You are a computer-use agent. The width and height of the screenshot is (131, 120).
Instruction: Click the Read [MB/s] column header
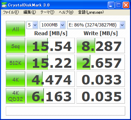click(51, 33)
